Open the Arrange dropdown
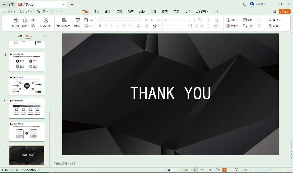This screenshot has height=173, width=293. tap(249, 26)
